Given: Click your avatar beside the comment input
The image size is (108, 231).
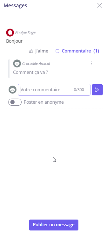Looking at the screenshot, I should (13, 90).
